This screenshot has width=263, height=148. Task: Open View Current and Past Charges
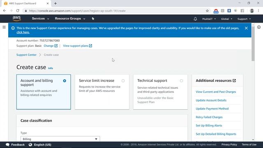pos(216,92)
